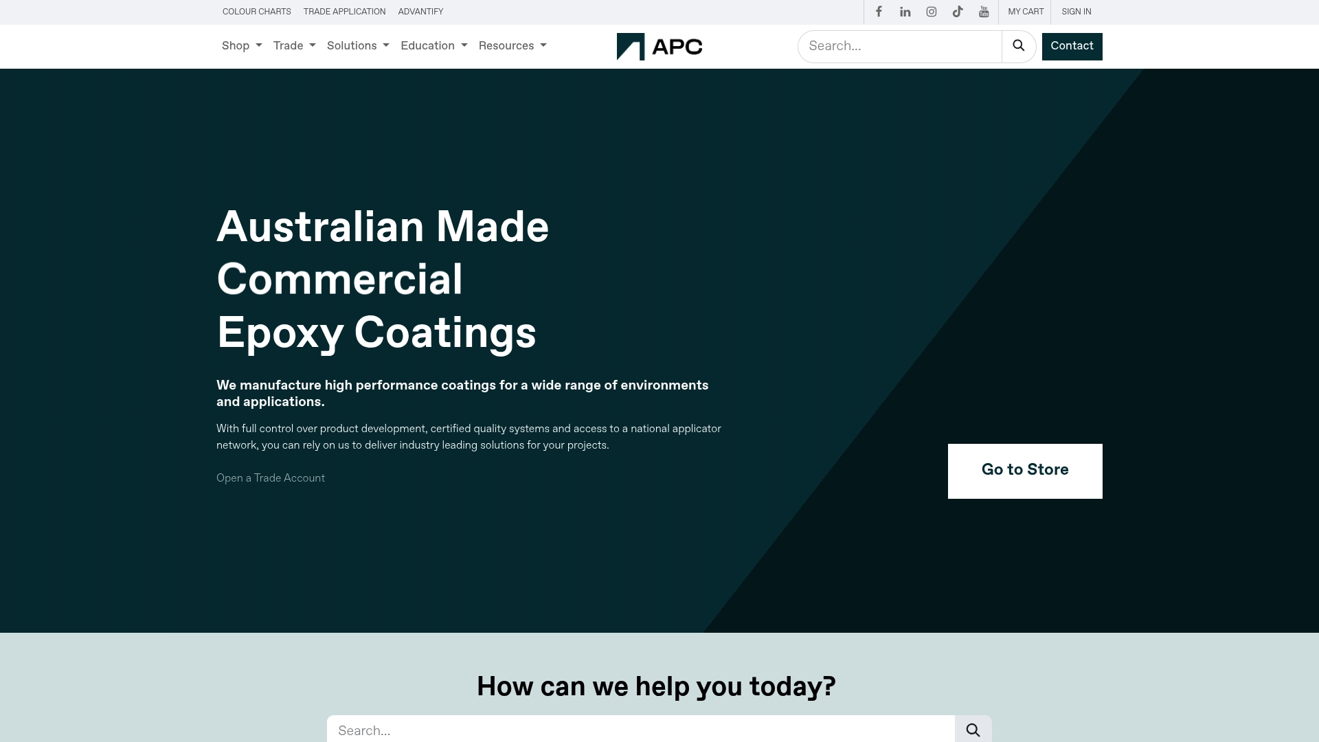This screenshot has width=1319, height=742.
Task: Click the bottom search magnifier icon
Action: 973,730
